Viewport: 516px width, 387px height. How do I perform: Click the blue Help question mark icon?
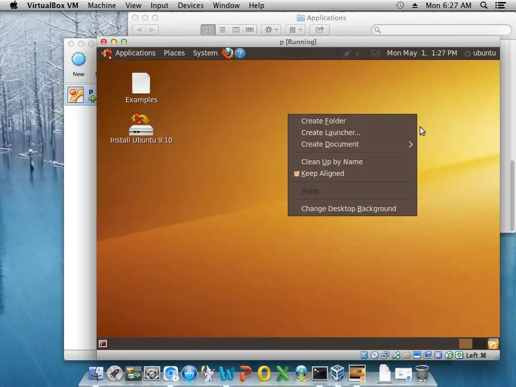click(240, 53)
